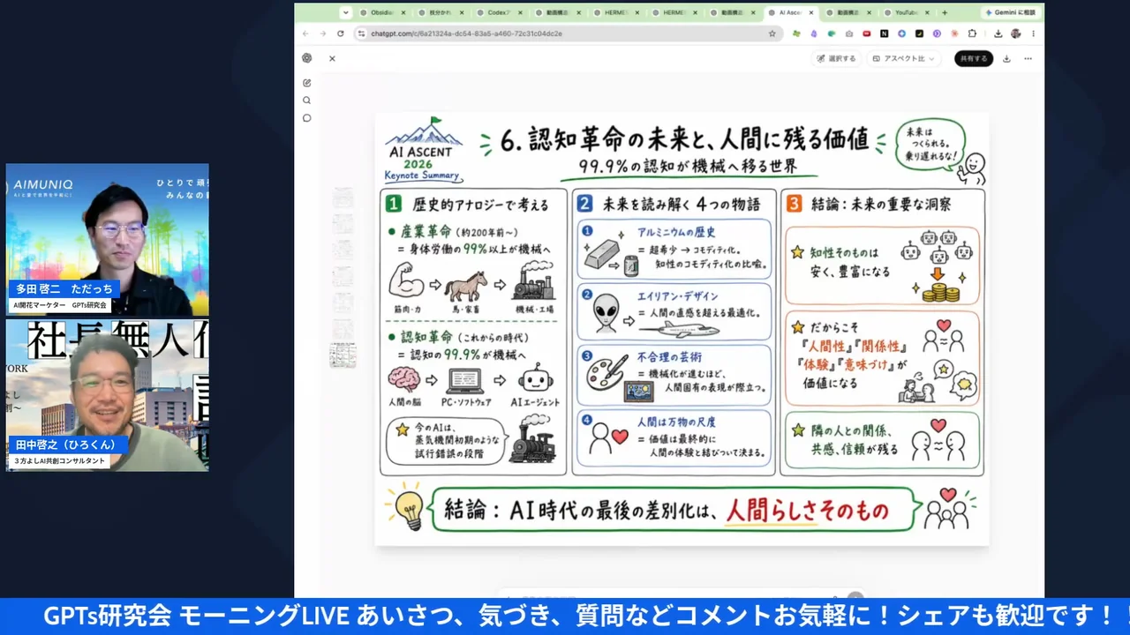Click the 認知革命 infographic image

pos(682,329)
